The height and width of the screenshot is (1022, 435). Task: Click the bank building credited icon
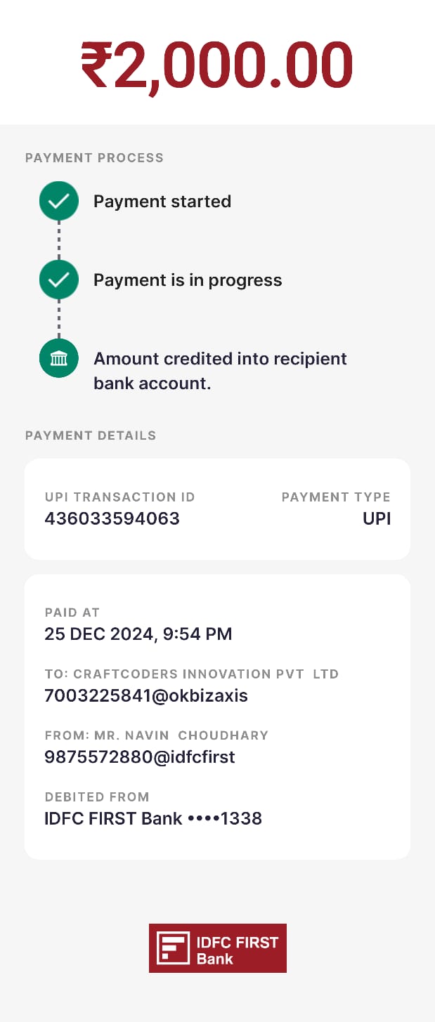(59, 359)
